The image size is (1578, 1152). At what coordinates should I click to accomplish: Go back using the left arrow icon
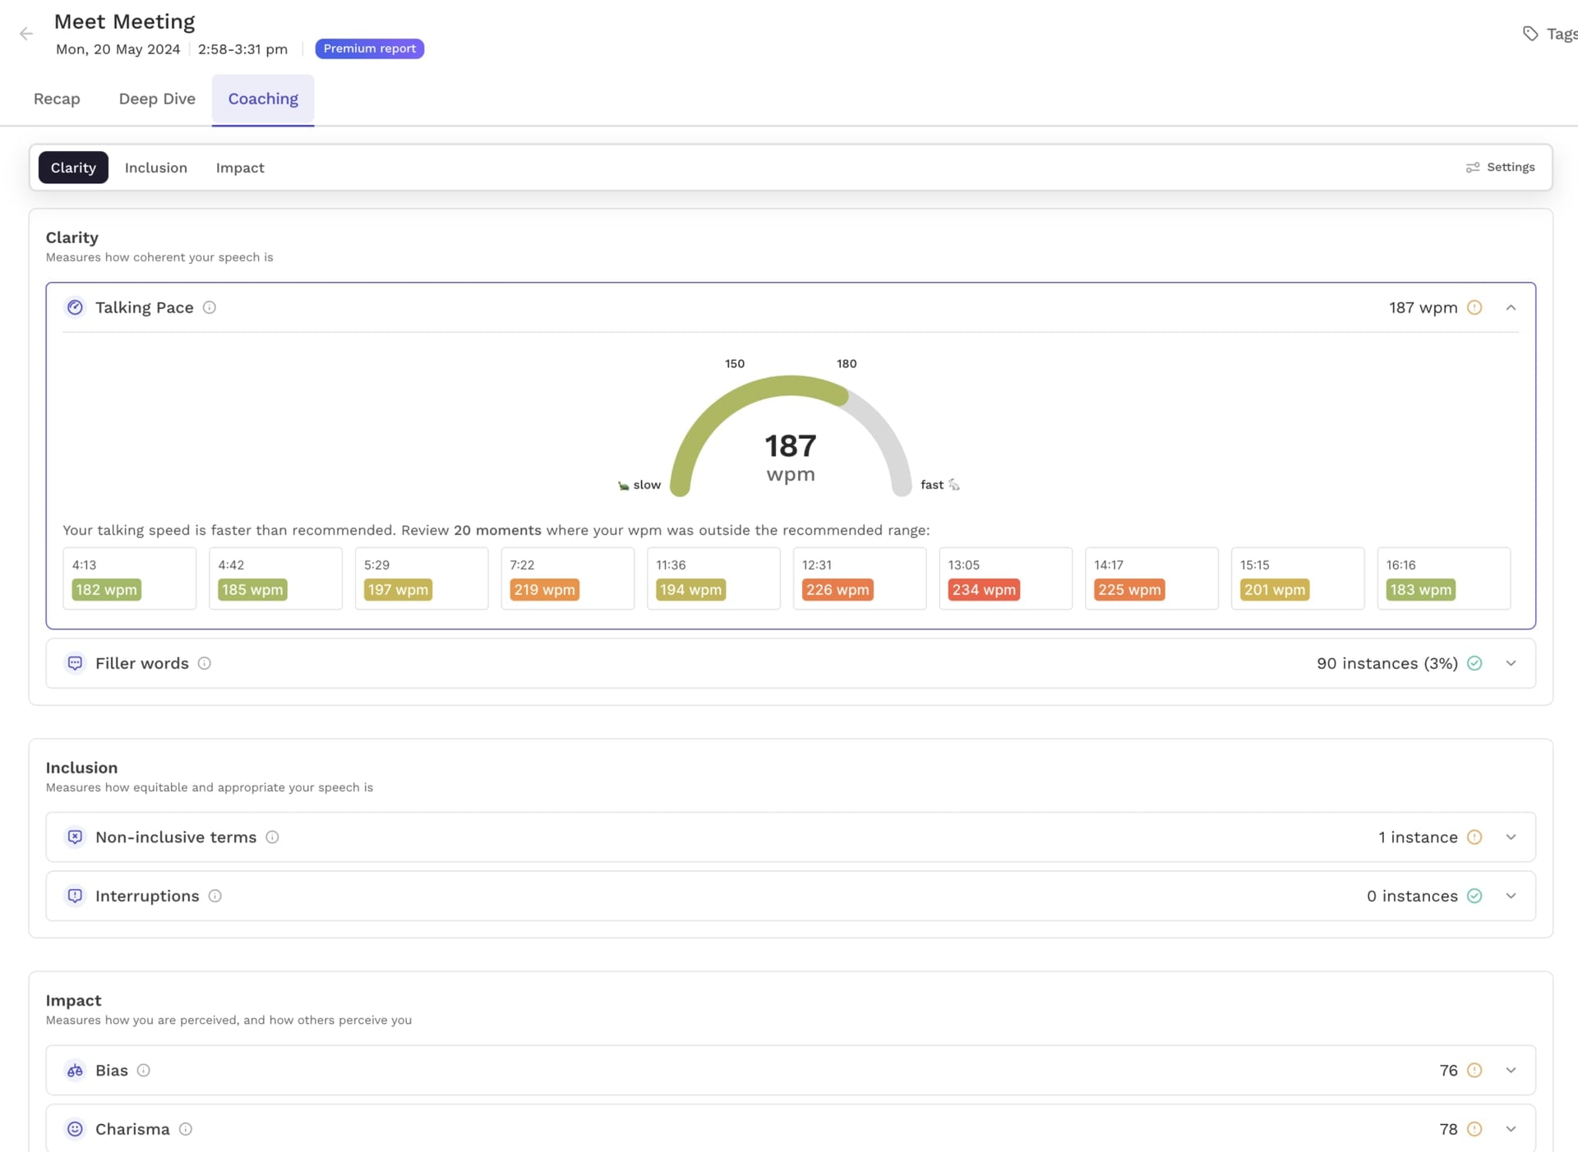(x=26, y=34)
